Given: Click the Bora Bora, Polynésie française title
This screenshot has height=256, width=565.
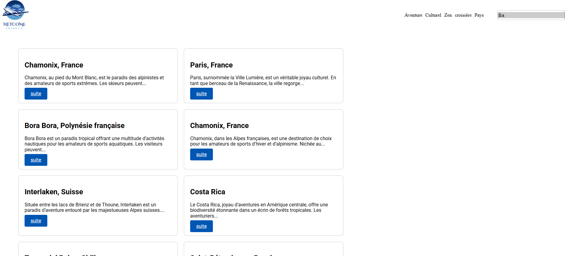Looking at the screenshot, I should click(75, 126).
